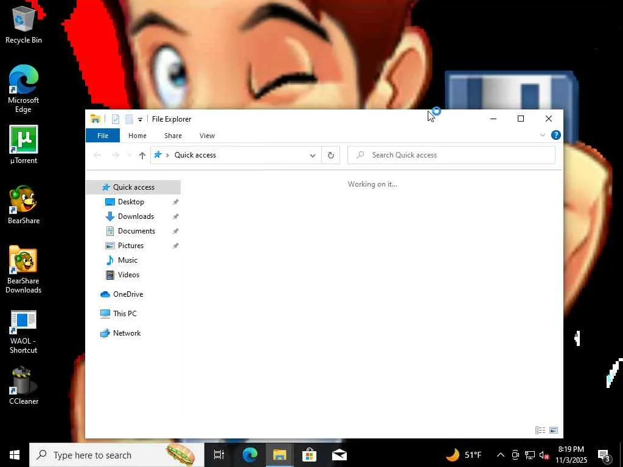Switch to Large icons view layout
The image size is (623, 467).
click(554, 430)
